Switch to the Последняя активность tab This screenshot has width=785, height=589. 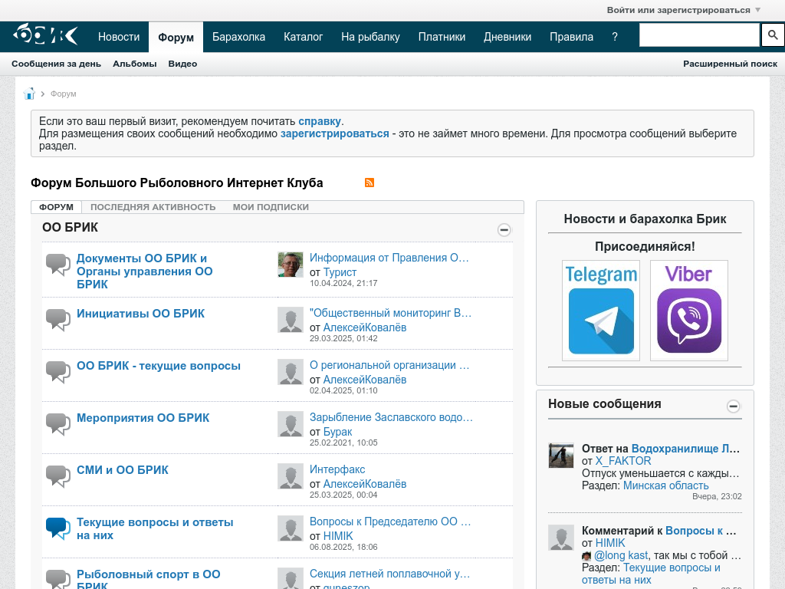tap(153, 207)
